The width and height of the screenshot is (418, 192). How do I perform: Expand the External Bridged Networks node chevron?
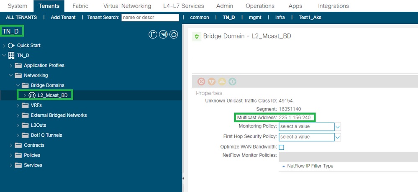(18, 115)
